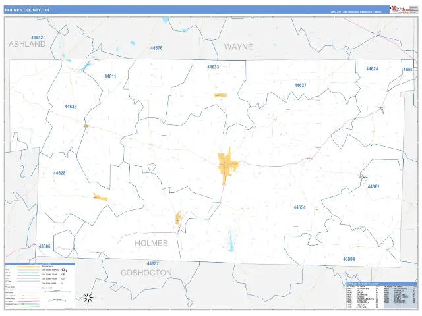Select the 44654 ZIP code label
The image size is (422, 316).
(x=299, y=207)
